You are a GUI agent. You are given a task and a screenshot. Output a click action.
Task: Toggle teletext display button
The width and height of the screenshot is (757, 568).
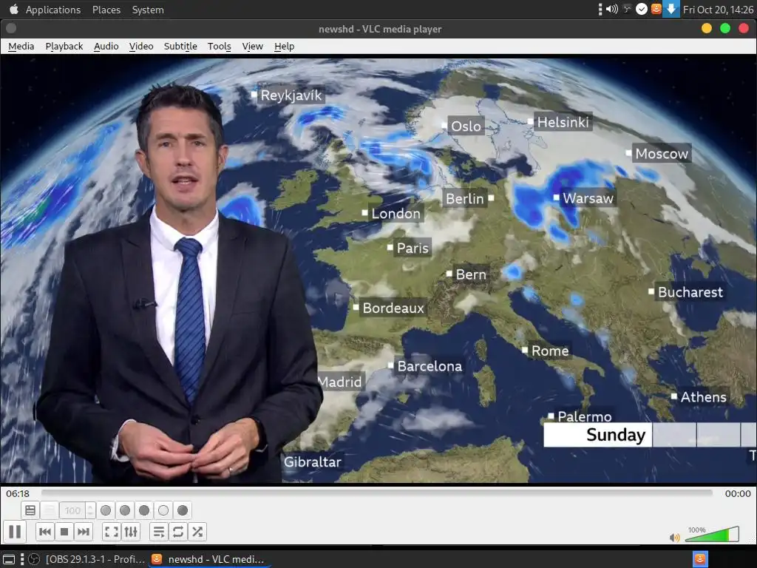[x=30, y=510]
